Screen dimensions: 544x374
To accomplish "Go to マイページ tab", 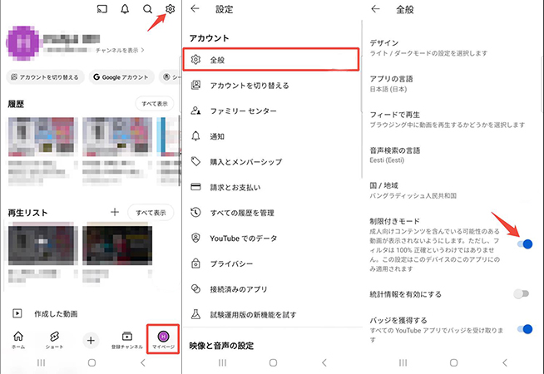I will pos(163,339).
